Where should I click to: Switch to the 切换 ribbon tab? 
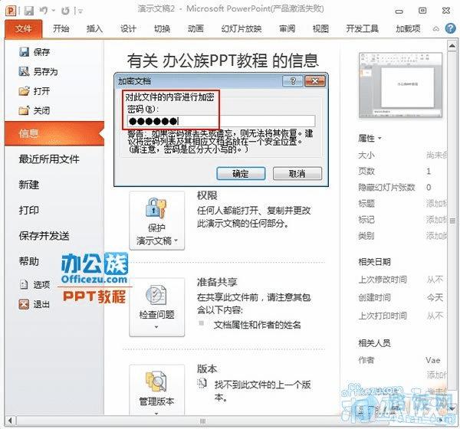click(163, 29)
